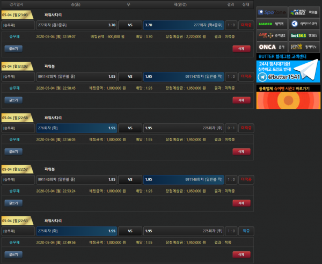The height and width of the screenshot is (264, 322).
Task: Click the VS box in round 276 row
Action: [130, 128]
